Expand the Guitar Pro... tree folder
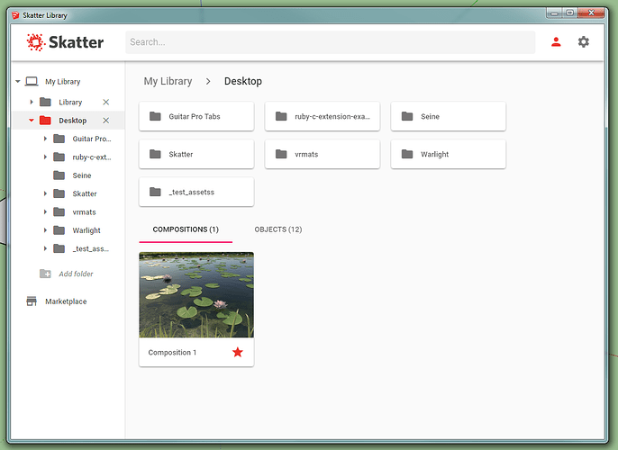The height and width of the screenshot is (450, 618). [x=45, y=139]
